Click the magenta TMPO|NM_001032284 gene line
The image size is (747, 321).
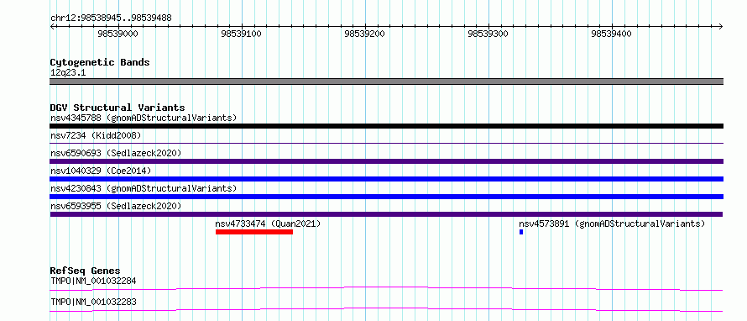click(x=387, y=288)
